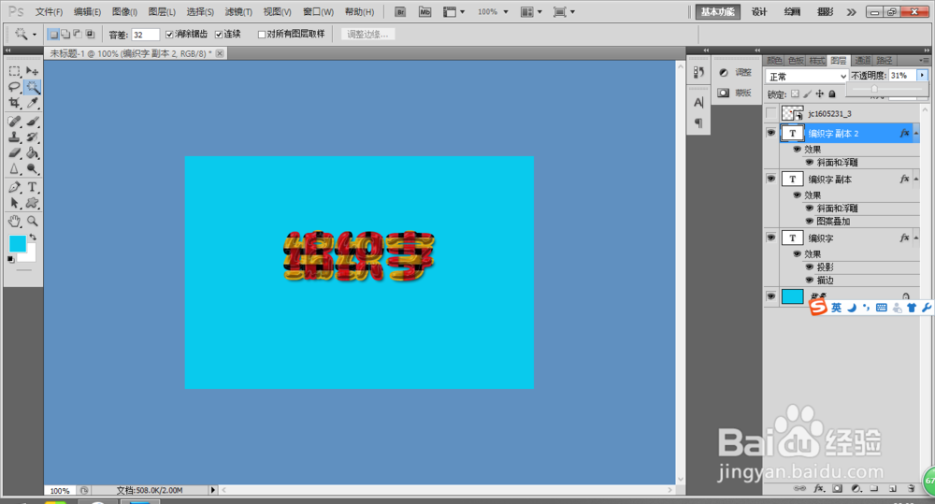Viewport: 935px width, 504px height.
Task: Select the Move tool
Action: coord(32,72)
